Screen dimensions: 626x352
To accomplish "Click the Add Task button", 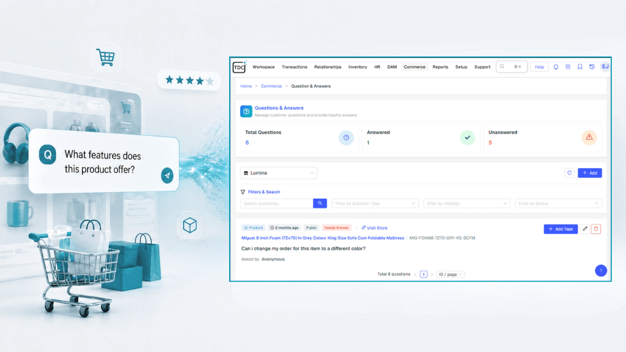I will point(561,229).
